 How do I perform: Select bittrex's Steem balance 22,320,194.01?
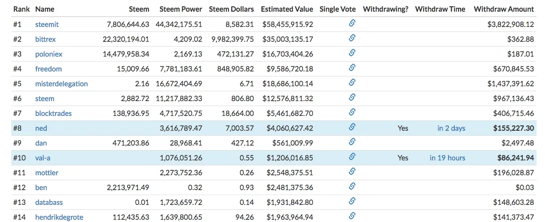coord(126,39)
